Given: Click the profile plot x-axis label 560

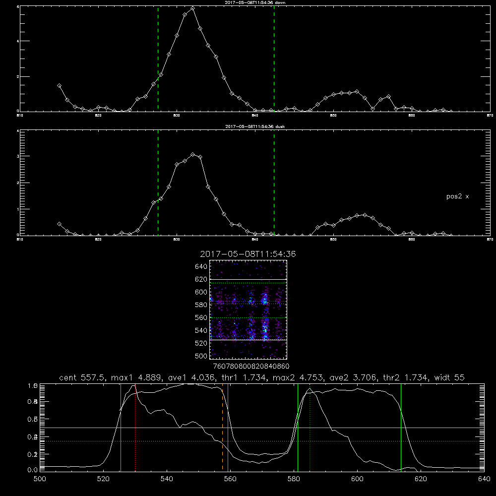Looking at the screenshot, I should 230,479.
